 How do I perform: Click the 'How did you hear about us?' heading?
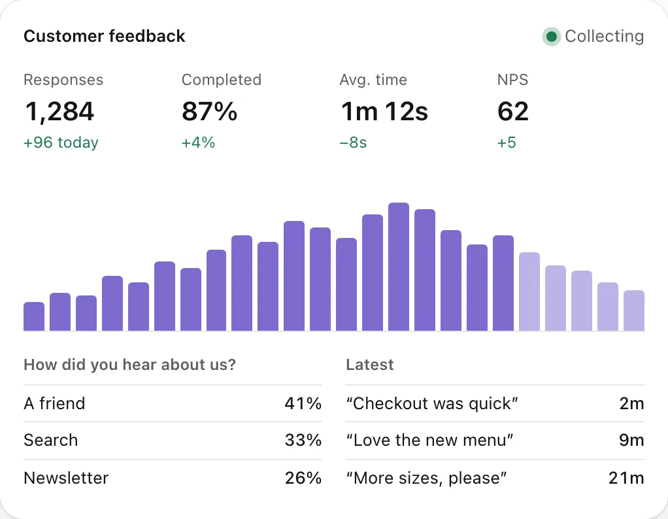coord(130,365)
